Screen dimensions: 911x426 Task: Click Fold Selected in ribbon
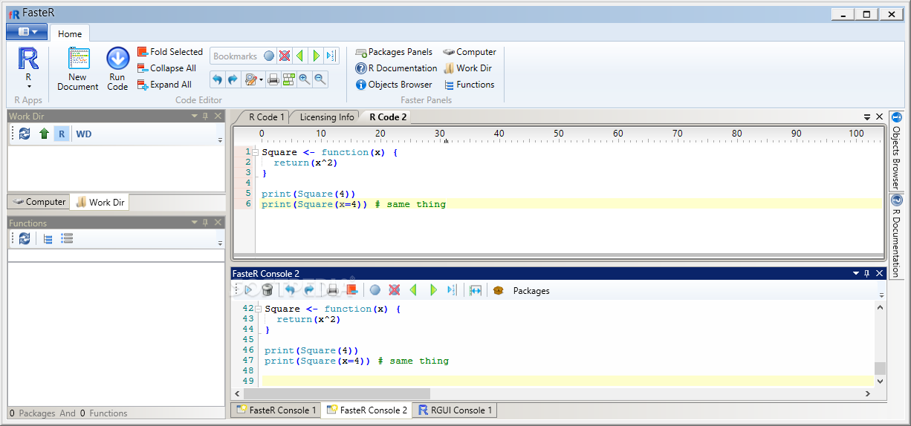(170, 52)
